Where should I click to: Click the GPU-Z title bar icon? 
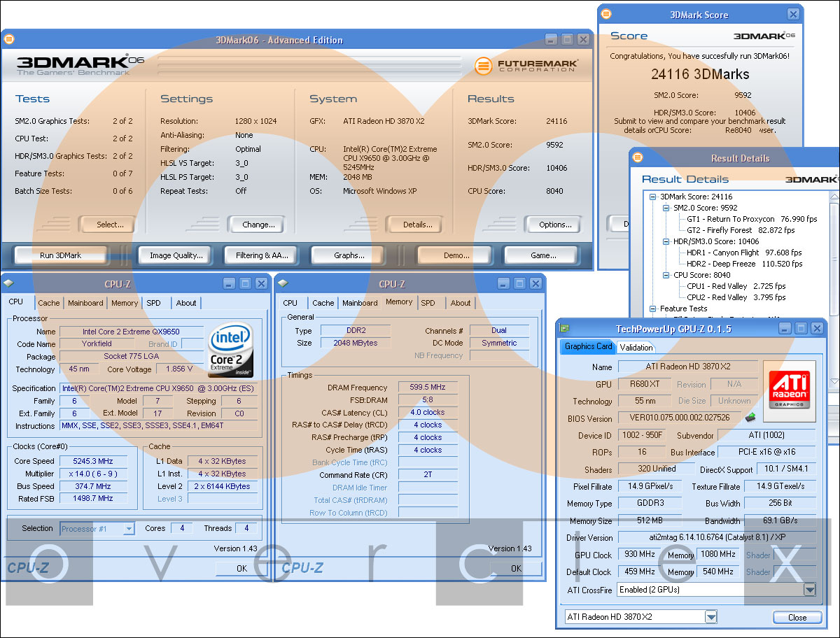565,328
